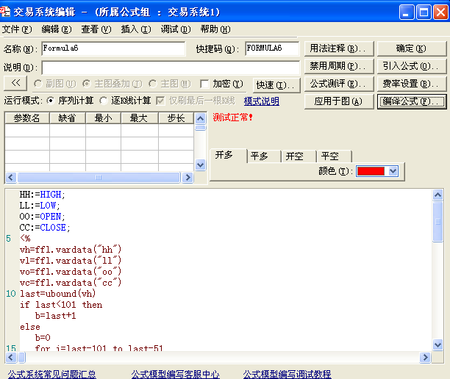This screenshot has width=450, height=379.
Task: Click the code line last=ubound(vh)
Action: point(57,294)
